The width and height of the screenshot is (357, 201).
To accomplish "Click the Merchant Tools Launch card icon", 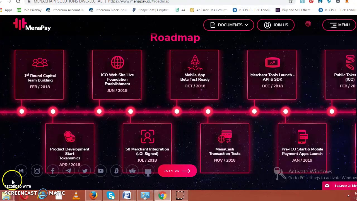I will click(x=272, y=63).
